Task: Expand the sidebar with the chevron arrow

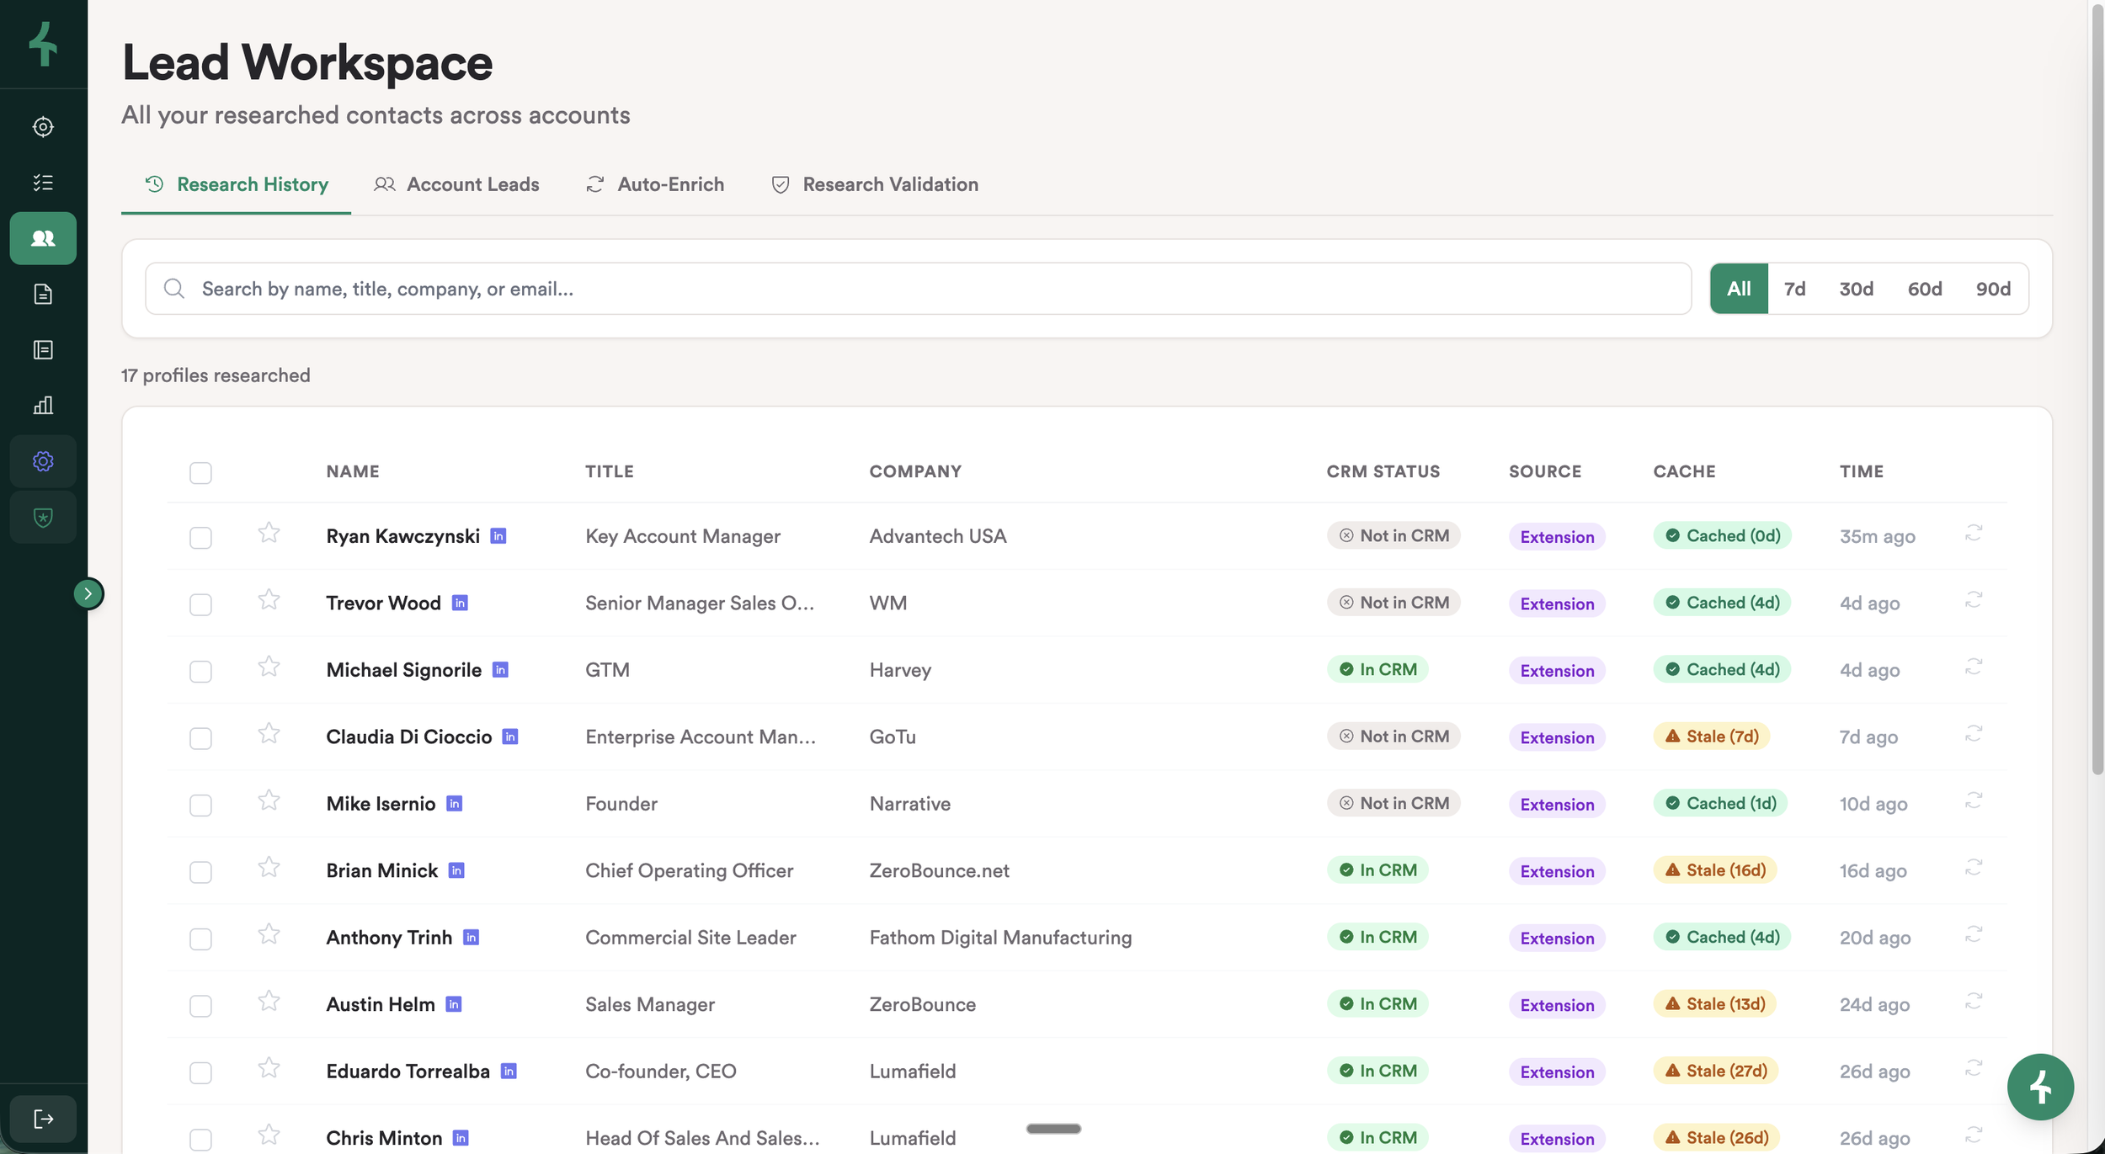Action: coord(88,594)
